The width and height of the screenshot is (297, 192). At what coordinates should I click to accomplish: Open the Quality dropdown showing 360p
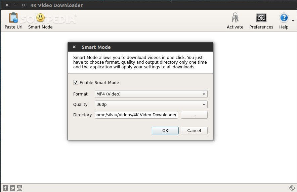[x=151, y=104]
